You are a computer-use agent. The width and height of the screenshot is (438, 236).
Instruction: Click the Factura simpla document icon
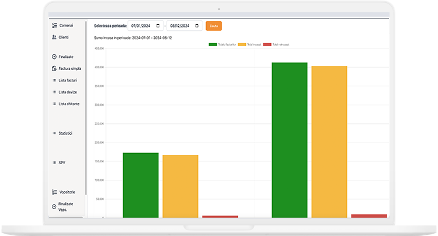(54, 68)
